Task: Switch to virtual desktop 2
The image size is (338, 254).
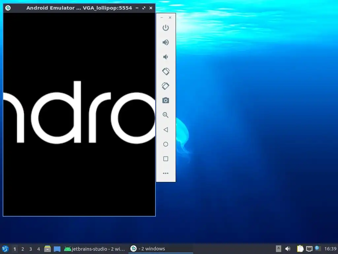Action: coord(23,249)
